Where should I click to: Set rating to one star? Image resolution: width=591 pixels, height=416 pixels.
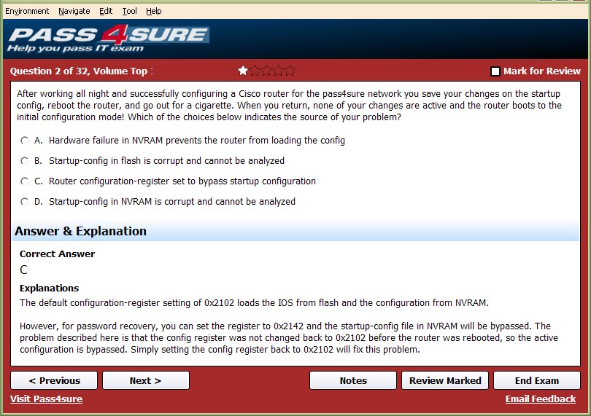243,71
